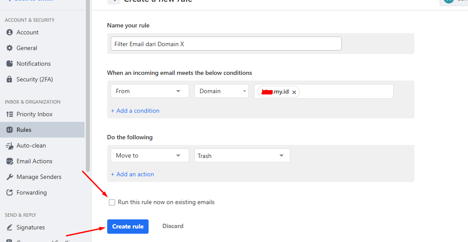Image resolution: width=468 pixels, height=242 pixels.
Task: Go to Signatures settings
Action: 31,227
